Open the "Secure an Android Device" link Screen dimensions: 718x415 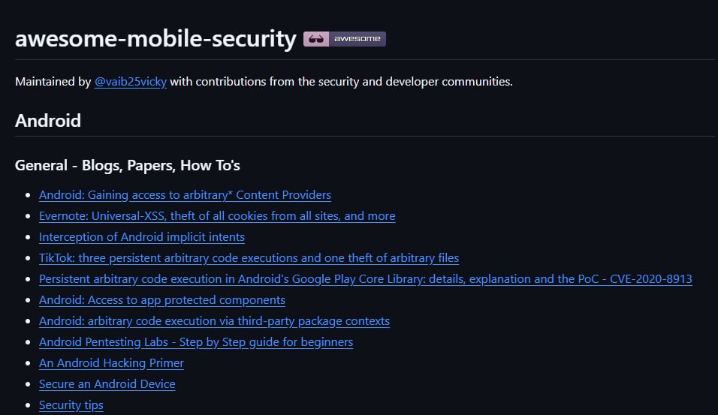point(107,384)
